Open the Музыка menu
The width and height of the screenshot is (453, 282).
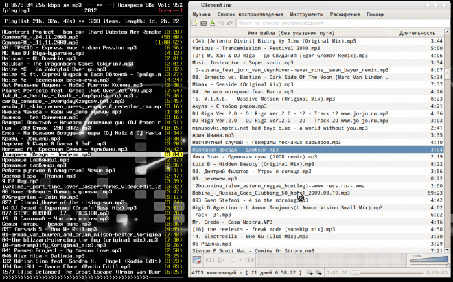pos(202,14)
